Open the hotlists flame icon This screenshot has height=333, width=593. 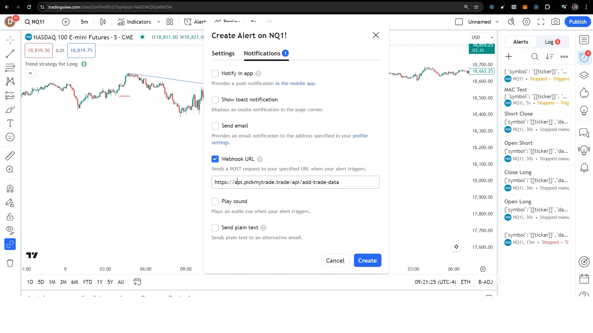point(584,93)
